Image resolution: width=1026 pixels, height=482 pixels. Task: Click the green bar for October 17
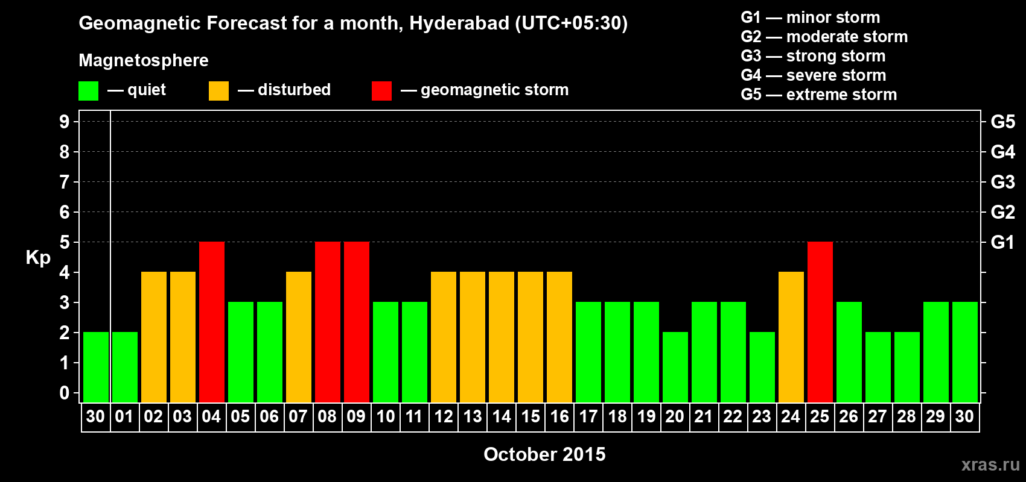coord(588,352)
